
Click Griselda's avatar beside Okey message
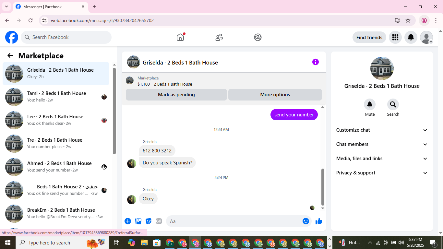pos(132,200)
